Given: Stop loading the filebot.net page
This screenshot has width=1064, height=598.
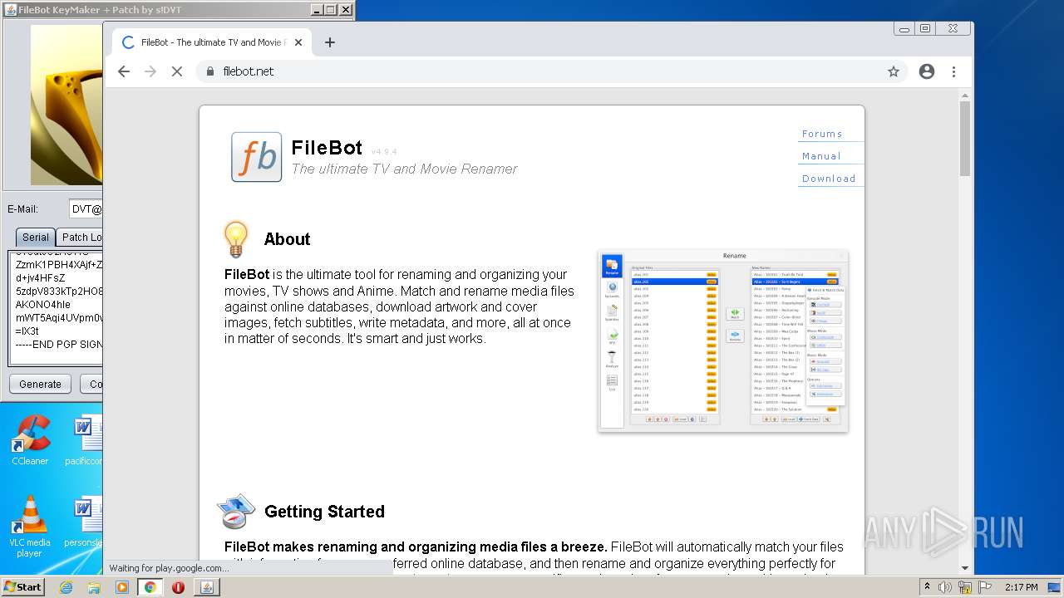Looking at the screenshot, I should pos(177,71).
